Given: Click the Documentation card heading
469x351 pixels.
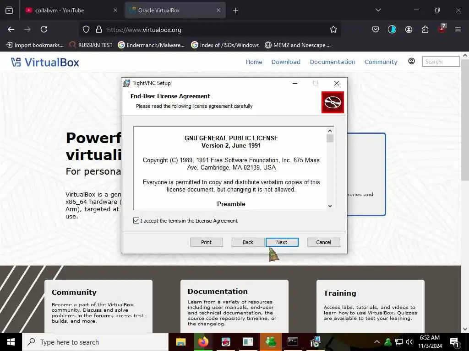Looking at the screenshot, I should pos(218,291).
